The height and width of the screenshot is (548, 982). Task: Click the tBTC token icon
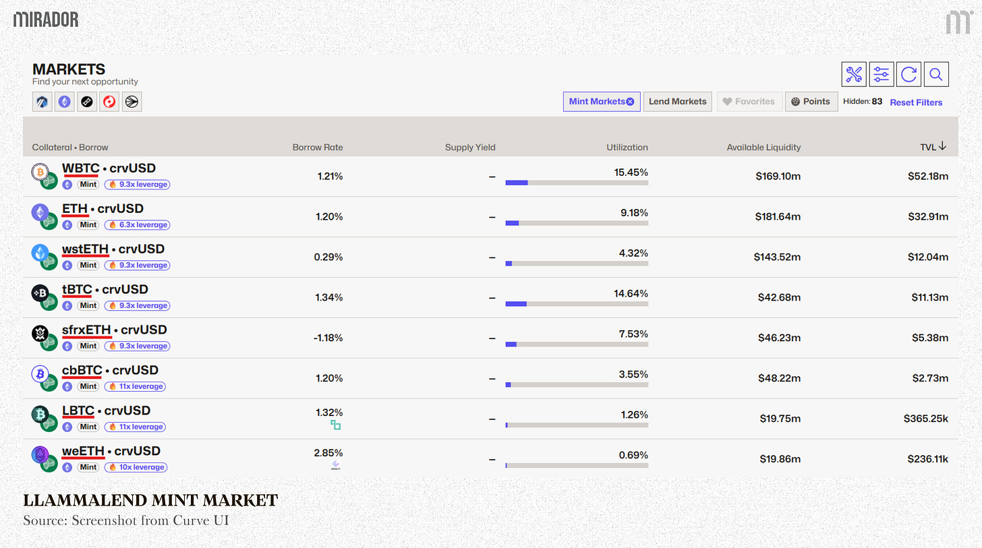[x=41, y=294]
